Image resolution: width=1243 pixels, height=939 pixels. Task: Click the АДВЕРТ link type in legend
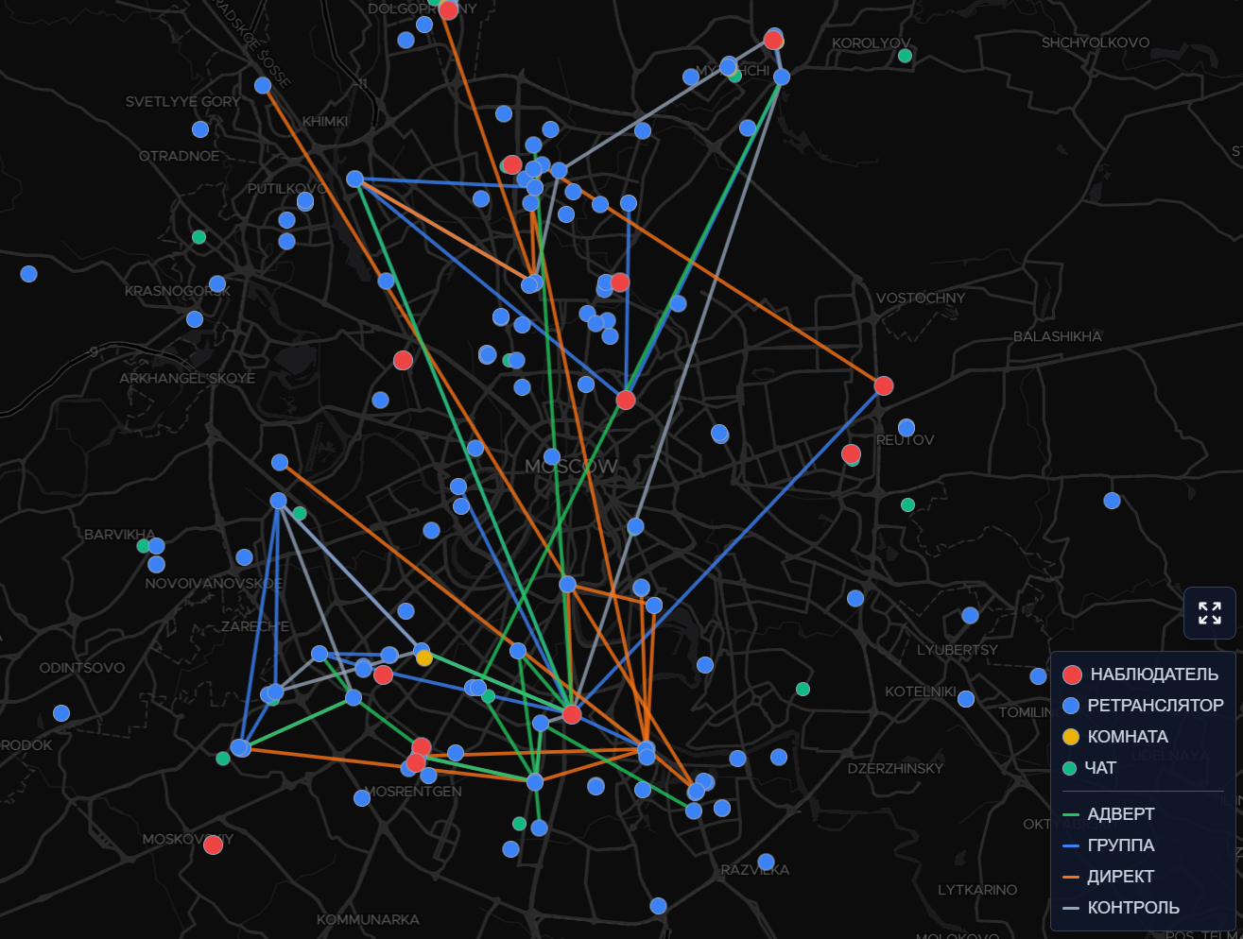(1120, 814)
